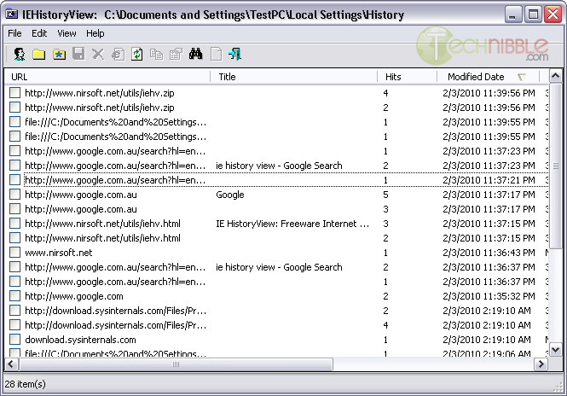Screen dimensions: 567x396
Task: Select the http://www.google.com URL text
Action: 74,296
